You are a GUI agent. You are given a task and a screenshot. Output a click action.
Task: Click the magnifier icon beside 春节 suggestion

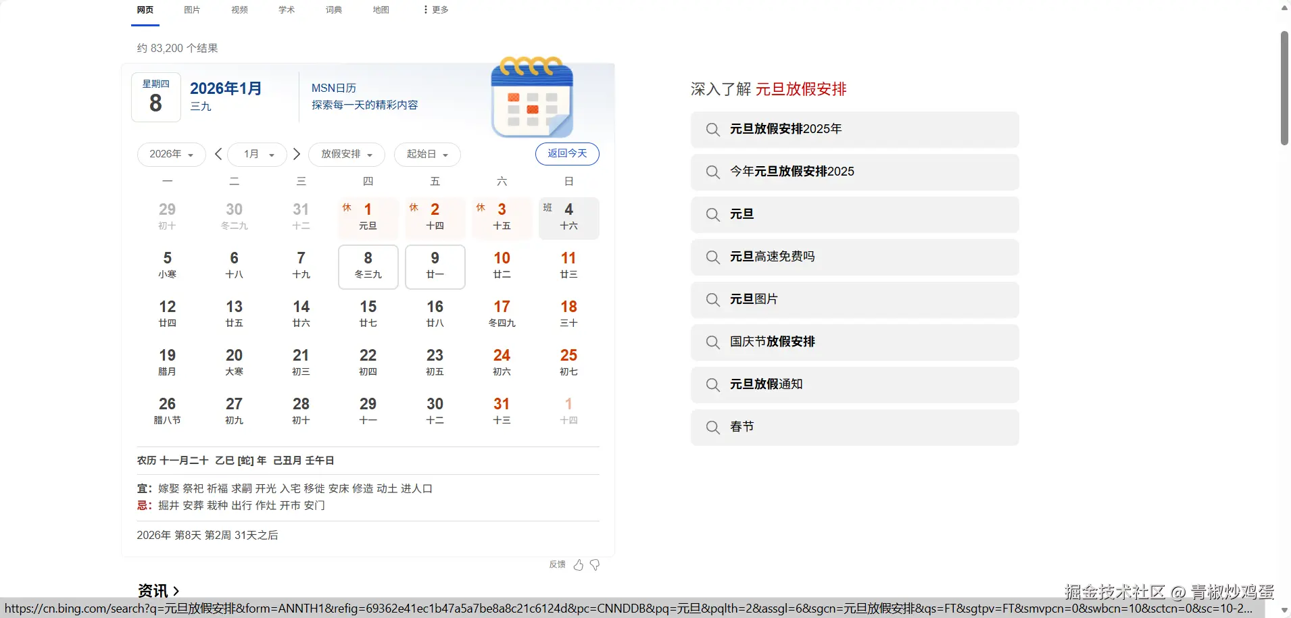pos(712,427)
